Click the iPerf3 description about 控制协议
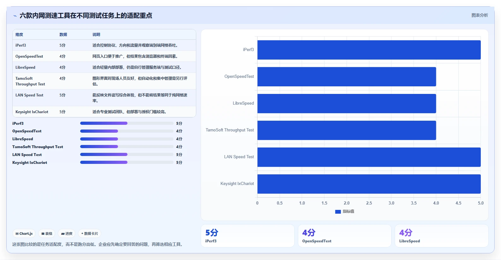The height and width of the screenshot is (260, 501). pos(136,45)
